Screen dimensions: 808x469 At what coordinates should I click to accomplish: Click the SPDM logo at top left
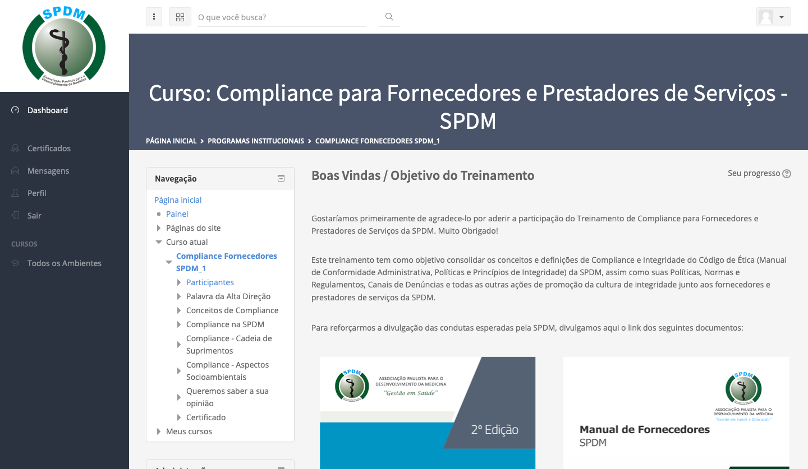coord(63,46)
